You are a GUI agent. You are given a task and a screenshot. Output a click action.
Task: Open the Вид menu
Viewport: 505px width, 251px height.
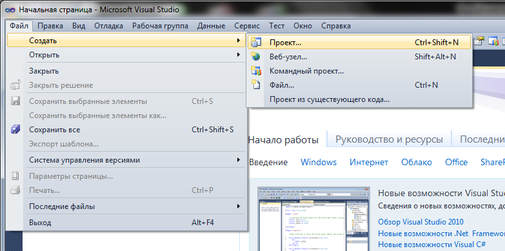tap(79, 26)
